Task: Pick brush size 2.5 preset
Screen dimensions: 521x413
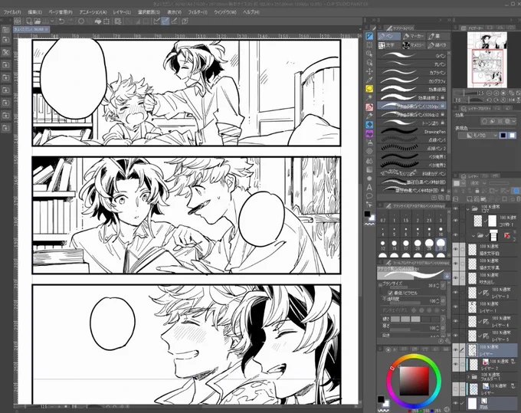Action: 429,218
